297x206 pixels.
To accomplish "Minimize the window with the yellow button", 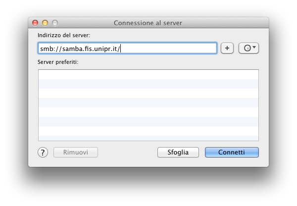I will click(x=45, y=23).
